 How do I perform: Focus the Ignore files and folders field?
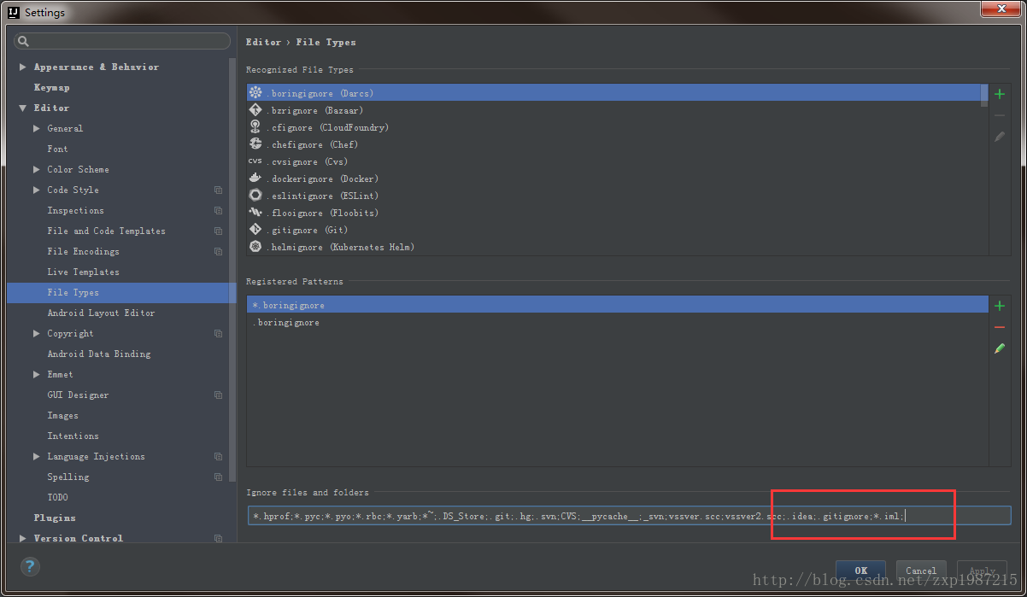point(629,515)
